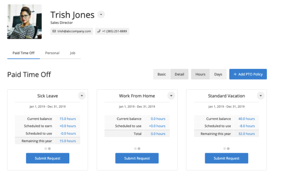
Task: Select the Paid Time Off tab
Action: [24, 53]
